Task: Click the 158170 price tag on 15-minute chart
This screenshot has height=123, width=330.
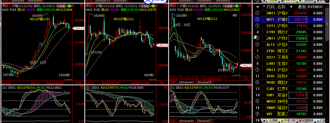Action: [x=79, y=28]
